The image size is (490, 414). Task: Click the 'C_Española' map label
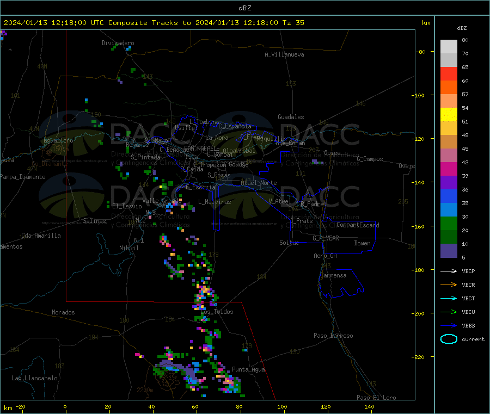[x=235, y=126]
